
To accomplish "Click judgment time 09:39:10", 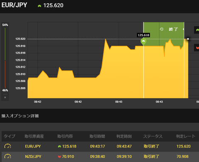I will coord(124,157).
